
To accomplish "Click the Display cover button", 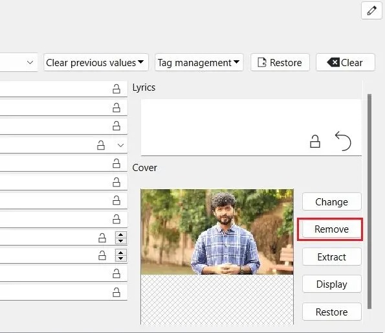I will coord(332,284).
